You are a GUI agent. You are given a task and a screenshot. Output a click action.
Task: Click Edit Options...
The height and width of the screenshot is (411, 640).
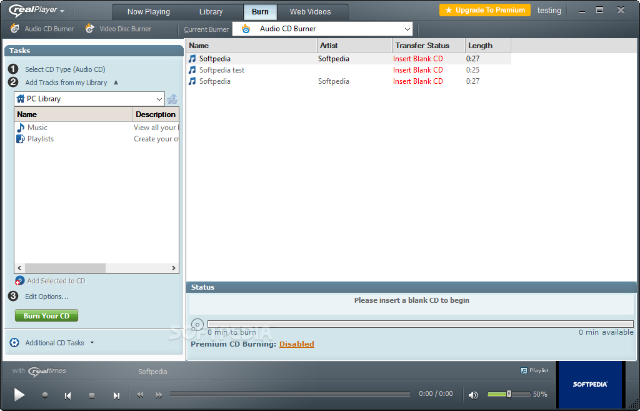point(47,297)
